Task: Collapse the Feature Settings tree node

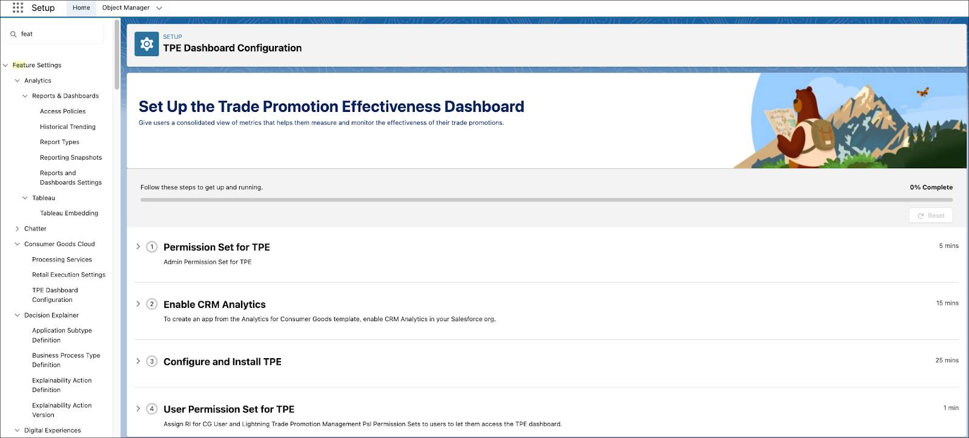Action: coord(5,65)
